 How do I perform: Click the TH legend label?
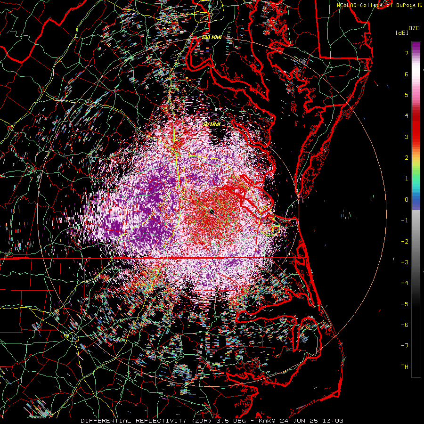tap(405, 367)
